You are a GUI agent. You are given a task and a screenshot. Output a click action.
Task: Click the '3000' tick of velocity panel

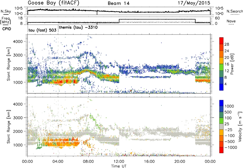[18, 118]
